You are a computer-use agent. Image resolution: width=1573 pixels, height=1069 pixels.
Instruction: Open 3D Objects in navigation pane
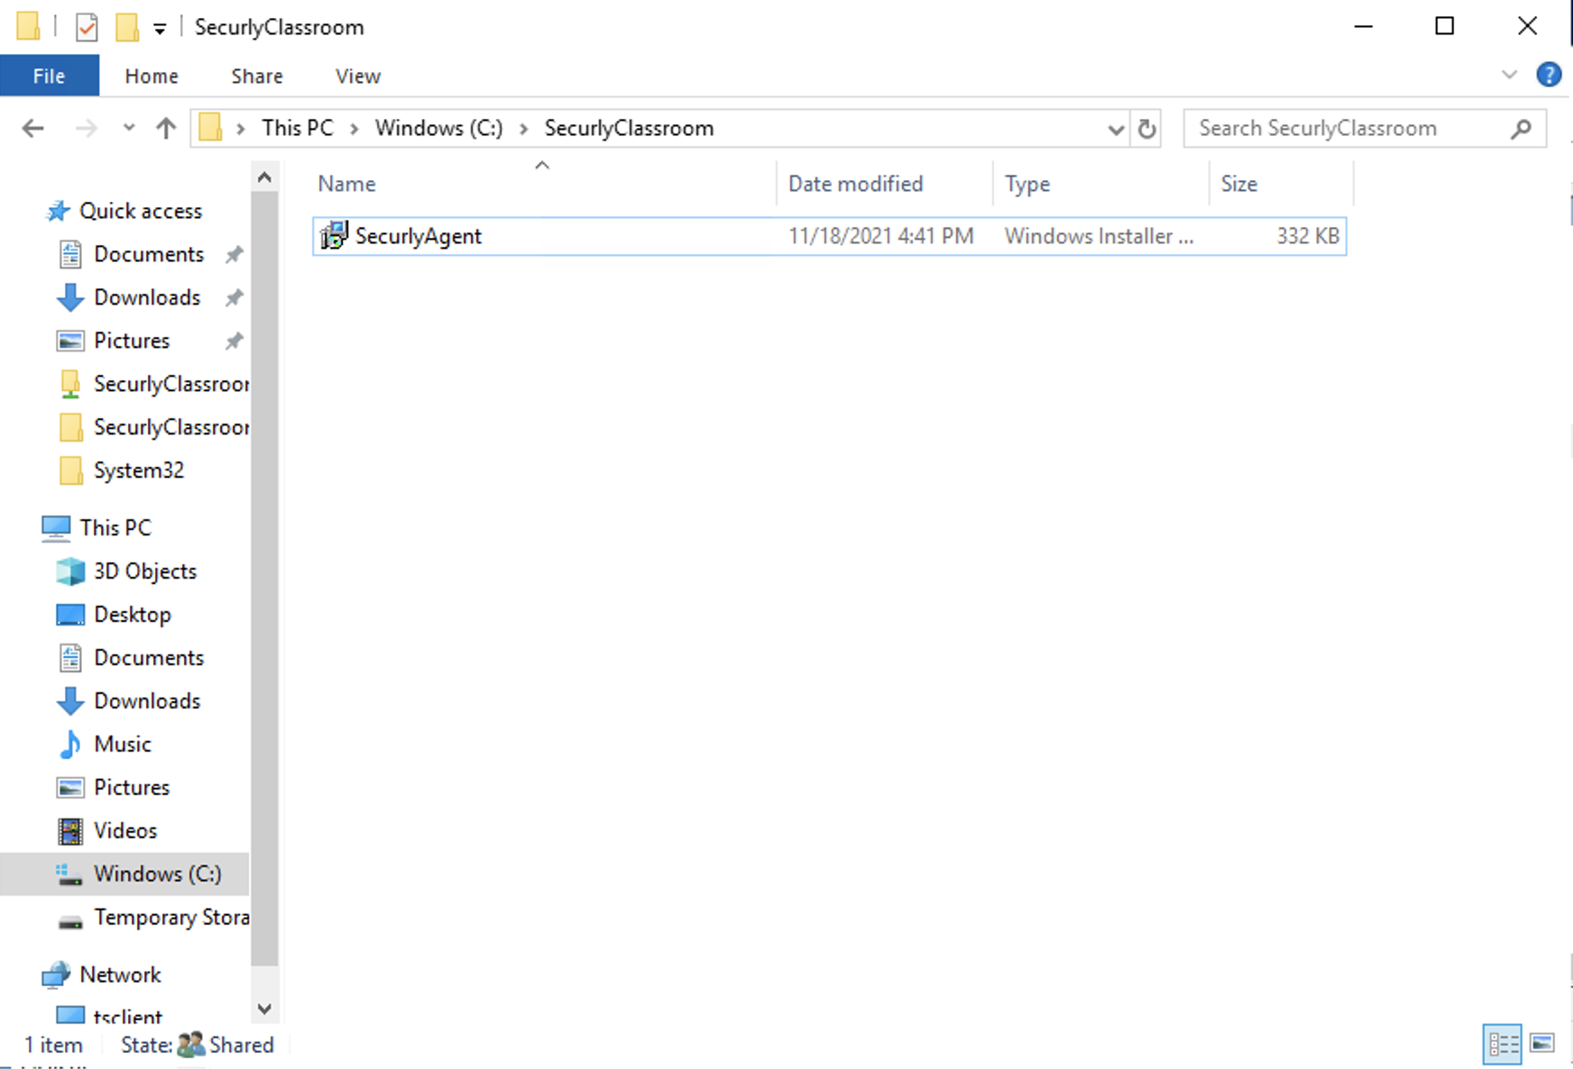[145, 571]
